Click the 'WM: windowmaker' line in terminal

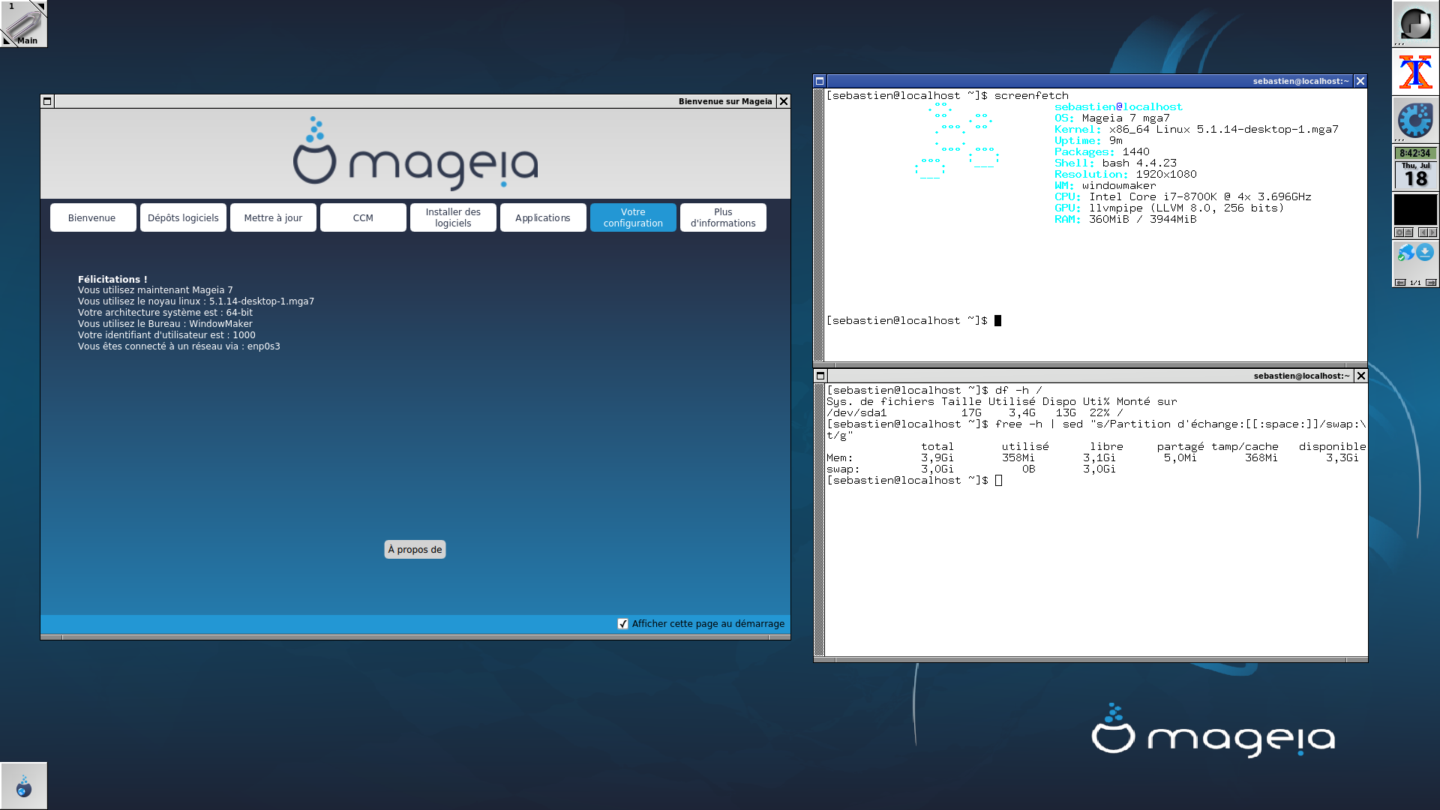click(1105, 185)
